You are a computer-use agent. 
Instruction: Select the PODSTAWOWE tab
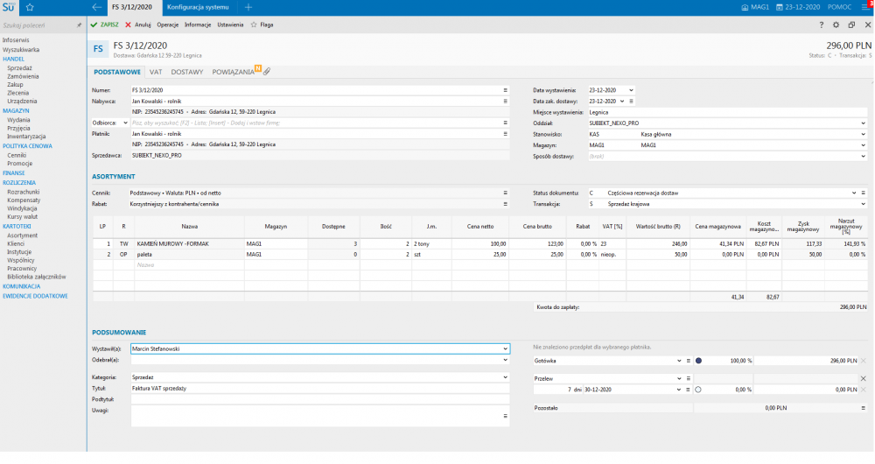(x=117, y=72)
